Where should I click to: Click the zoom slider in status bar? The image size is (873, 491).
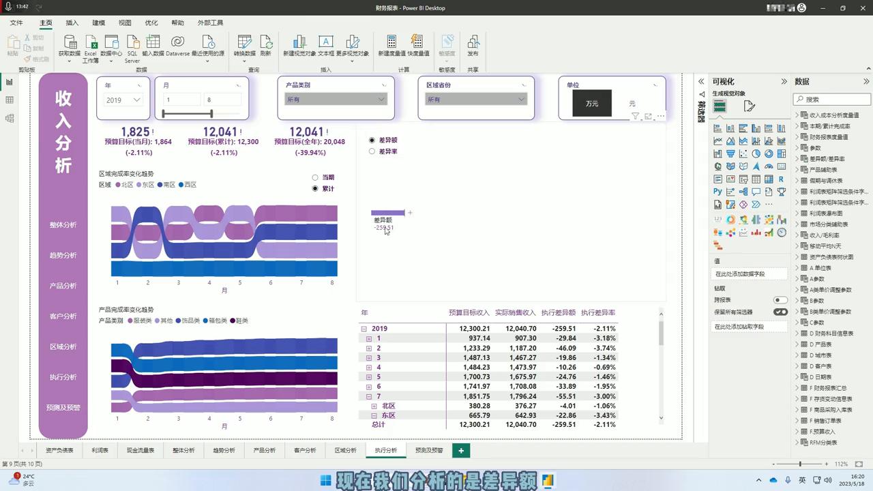pos(799,464)
